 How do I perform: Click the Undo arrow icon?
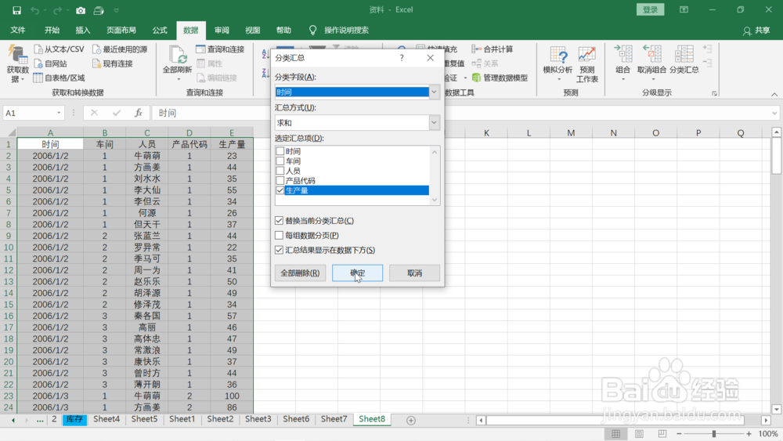[34, 10]
